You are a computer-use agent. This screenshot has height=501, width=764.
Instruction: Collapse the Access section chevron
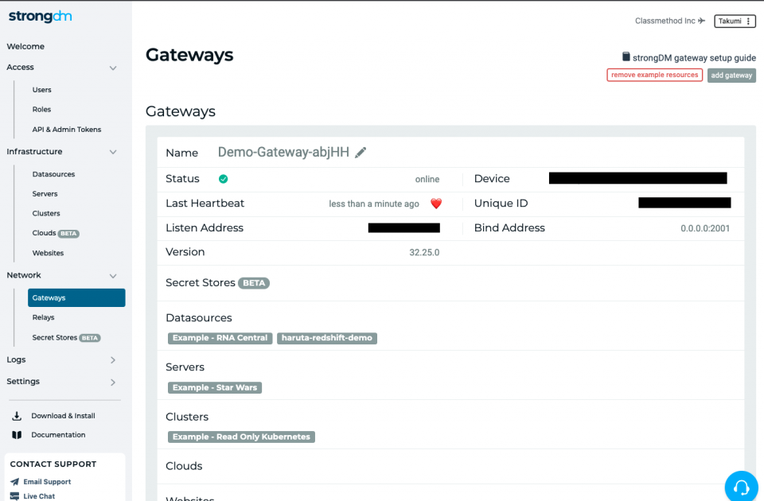(x=113, y=68)
